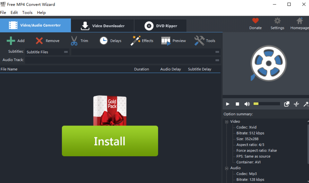Open Settings gear icon
The image size is (309, 183).
click(277, 21)
